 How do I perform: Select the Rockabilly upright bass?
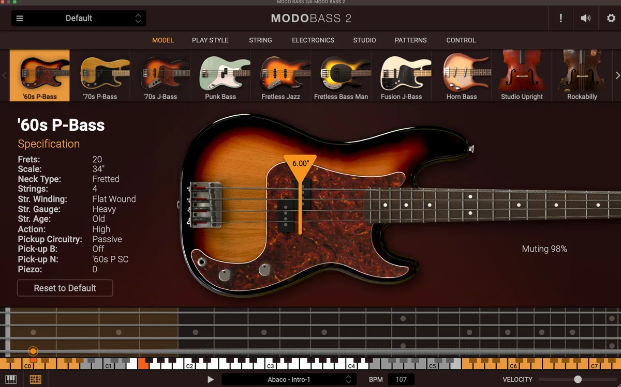582,75
